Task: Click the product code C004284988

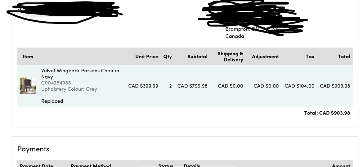Action: tap(56, 83)
